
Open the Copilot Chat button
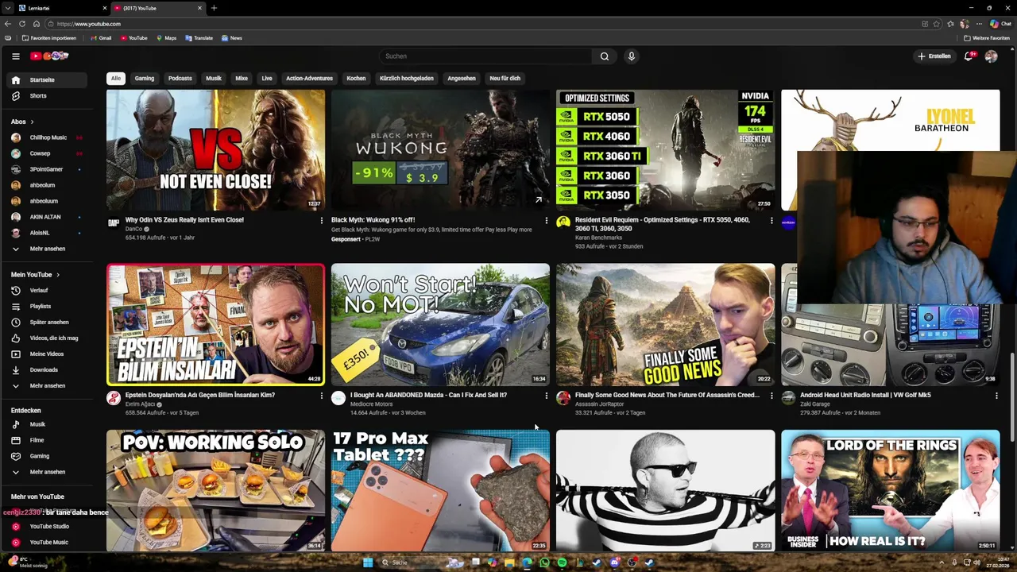click(1000, 24)
